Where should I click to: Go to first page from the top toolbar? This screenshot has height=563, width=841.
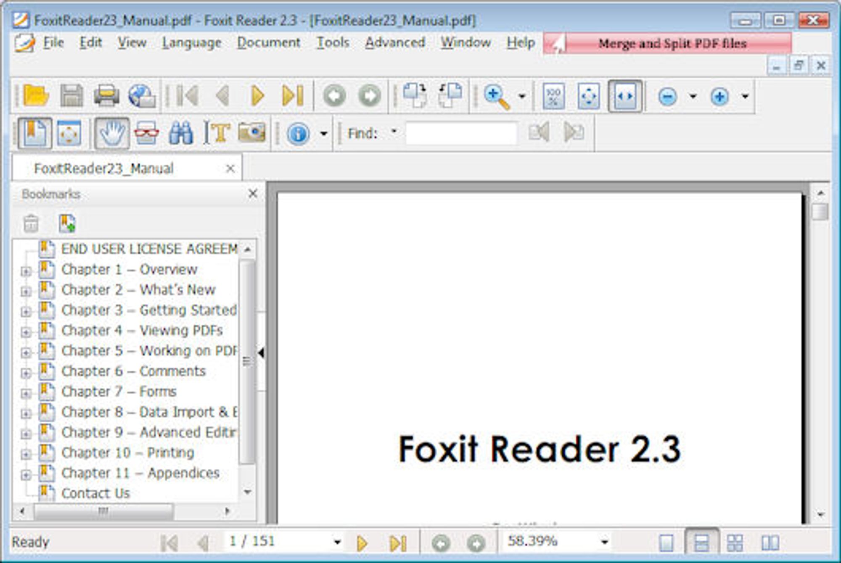pyautogui.click(x=187, y=95)
